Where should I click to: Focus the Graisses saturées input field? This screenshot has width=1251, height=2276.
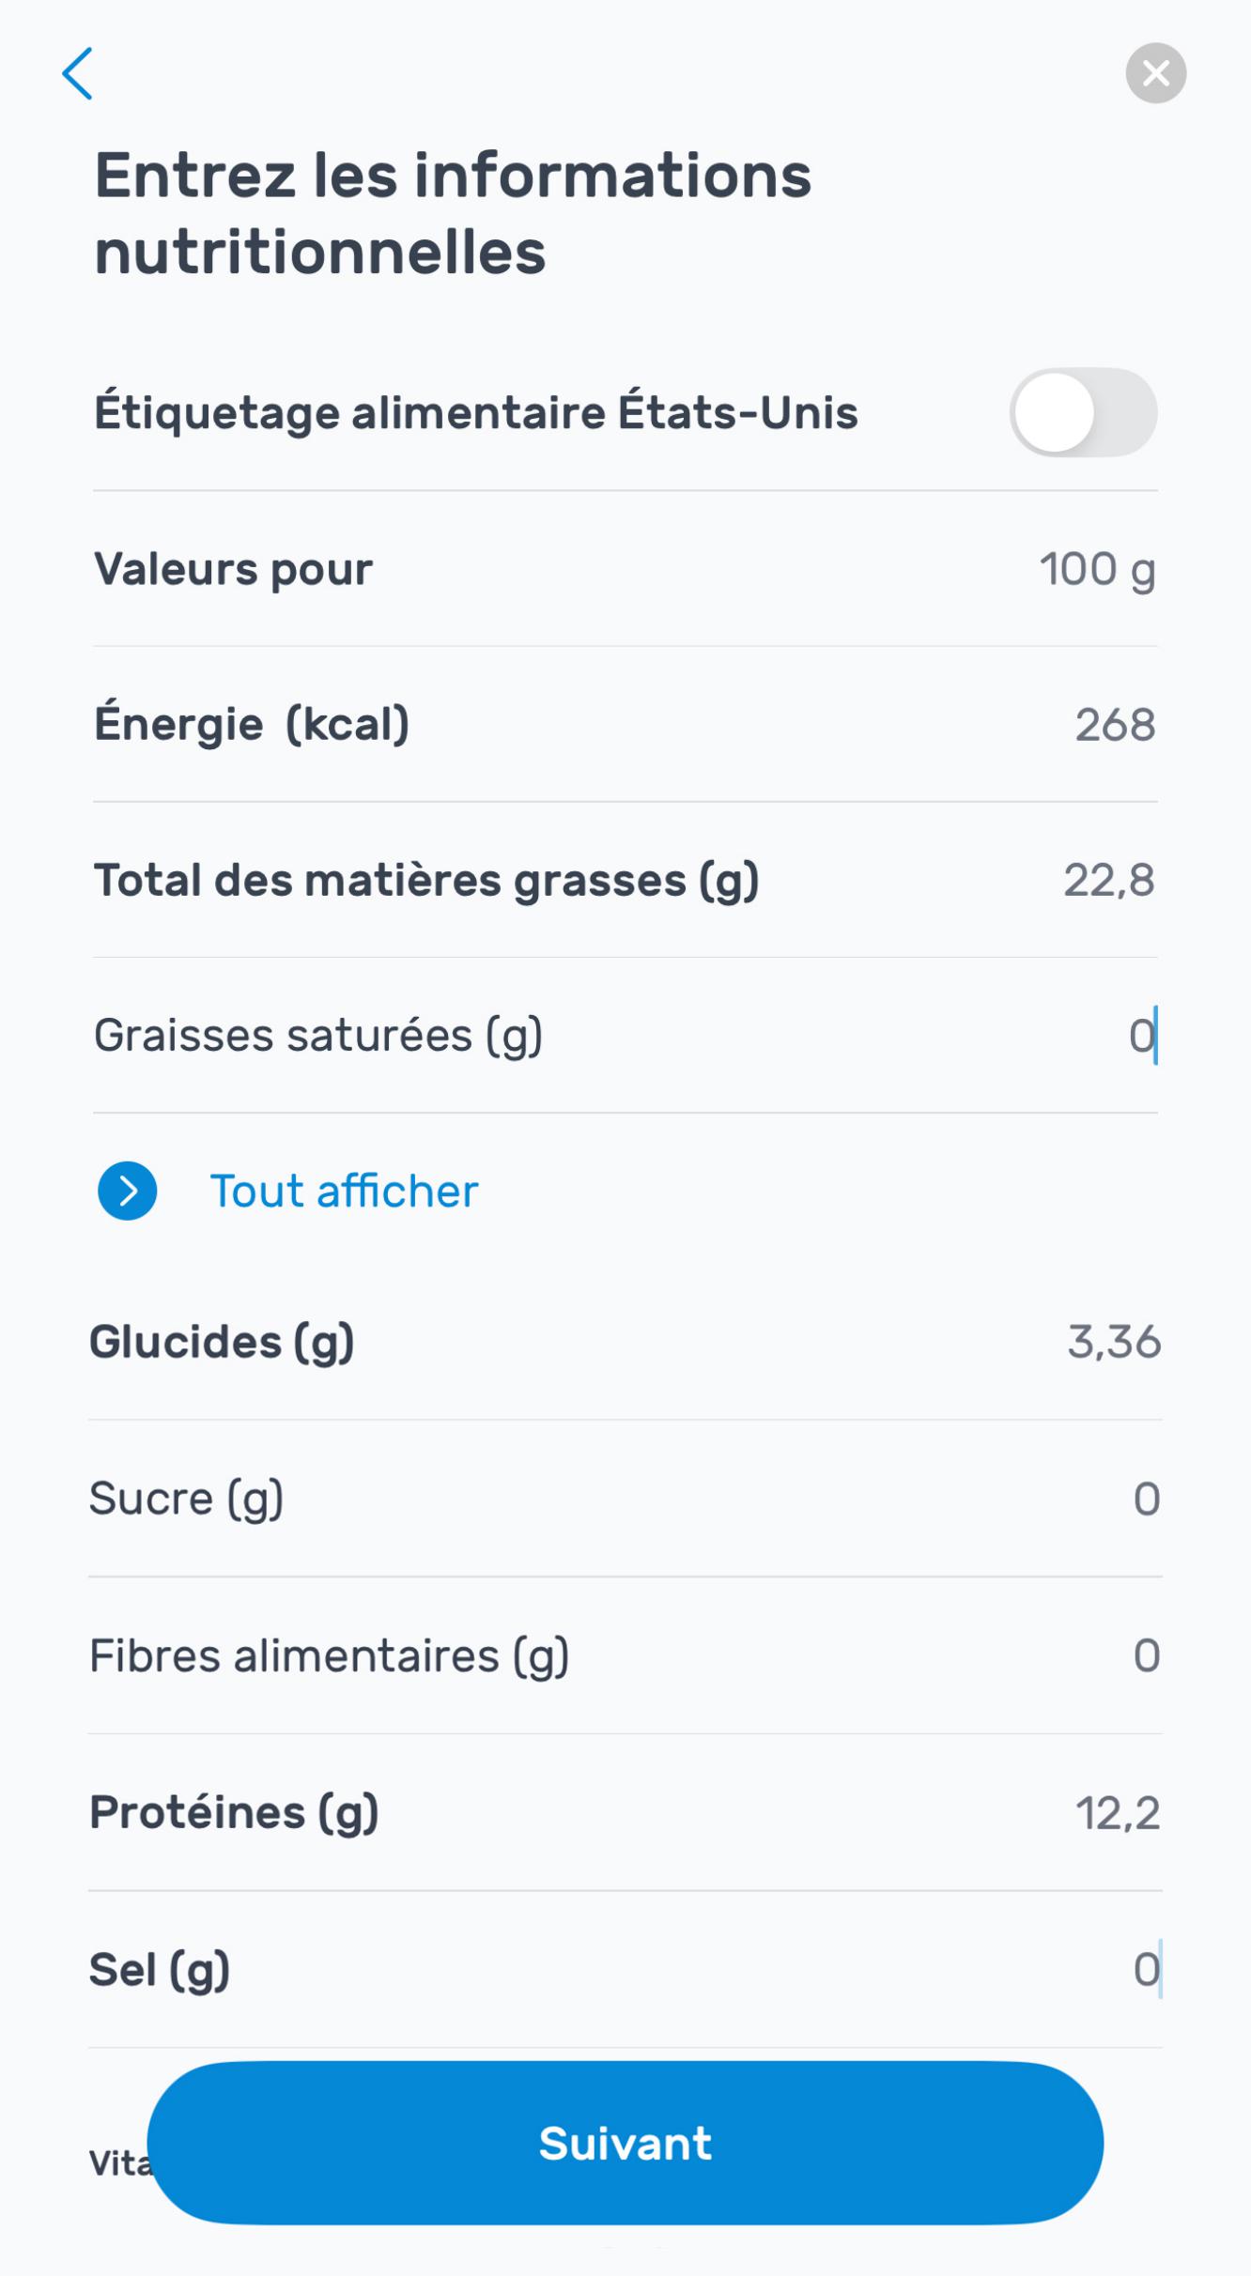1140,1036
